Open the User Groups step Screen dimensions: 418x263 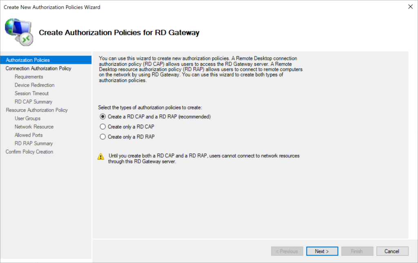pyautogui.click(x=27, y=118)
